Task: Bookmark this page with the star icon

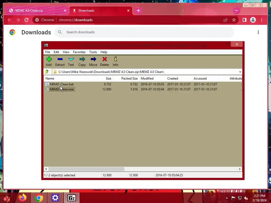Action: (234, 20)
